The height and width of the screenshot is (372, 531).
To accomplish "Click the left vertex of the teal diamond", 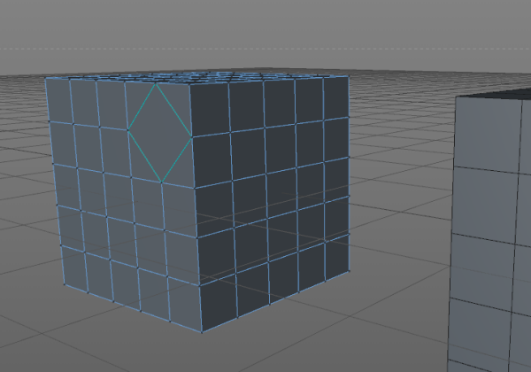I will click(128, 130).
